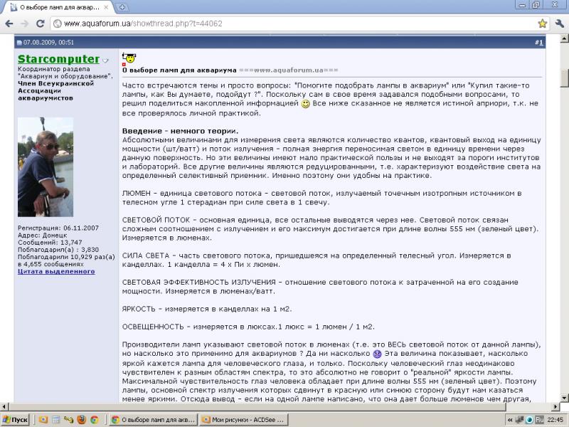The image size is (569, 427).
Task: Click the graduate smiley post icon
Action: 129,58
